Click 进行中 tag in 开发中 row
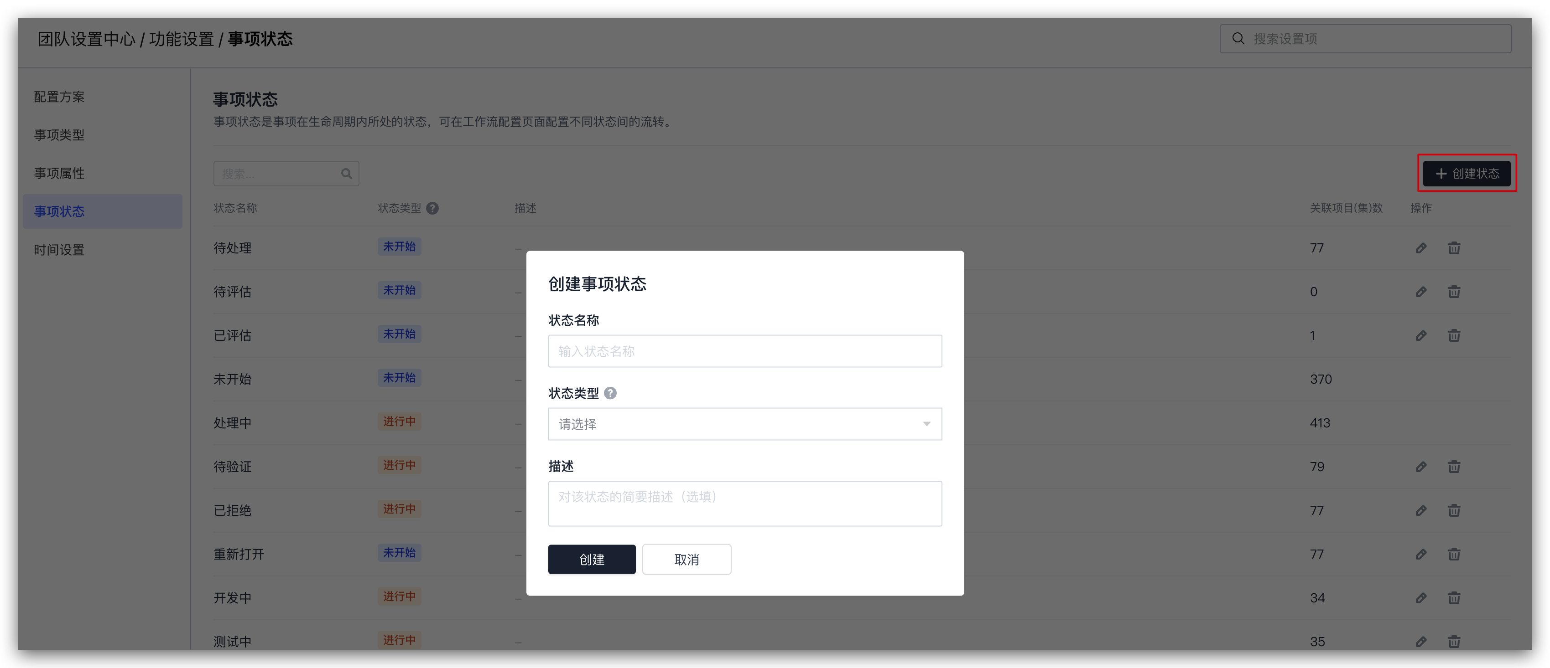Viewport: 1550px width, 668px height. coord(400,596)
